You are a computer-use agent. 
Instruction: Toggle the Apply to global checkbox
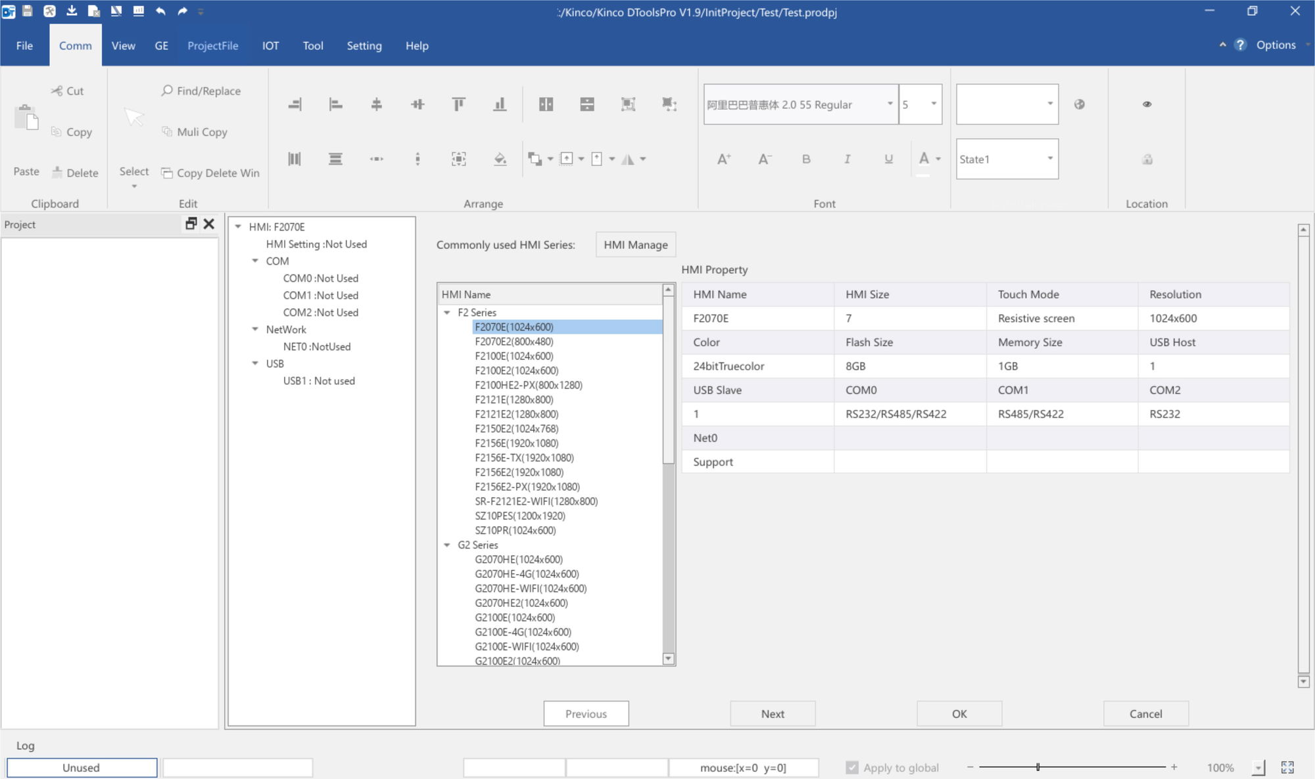click(852, 767)
